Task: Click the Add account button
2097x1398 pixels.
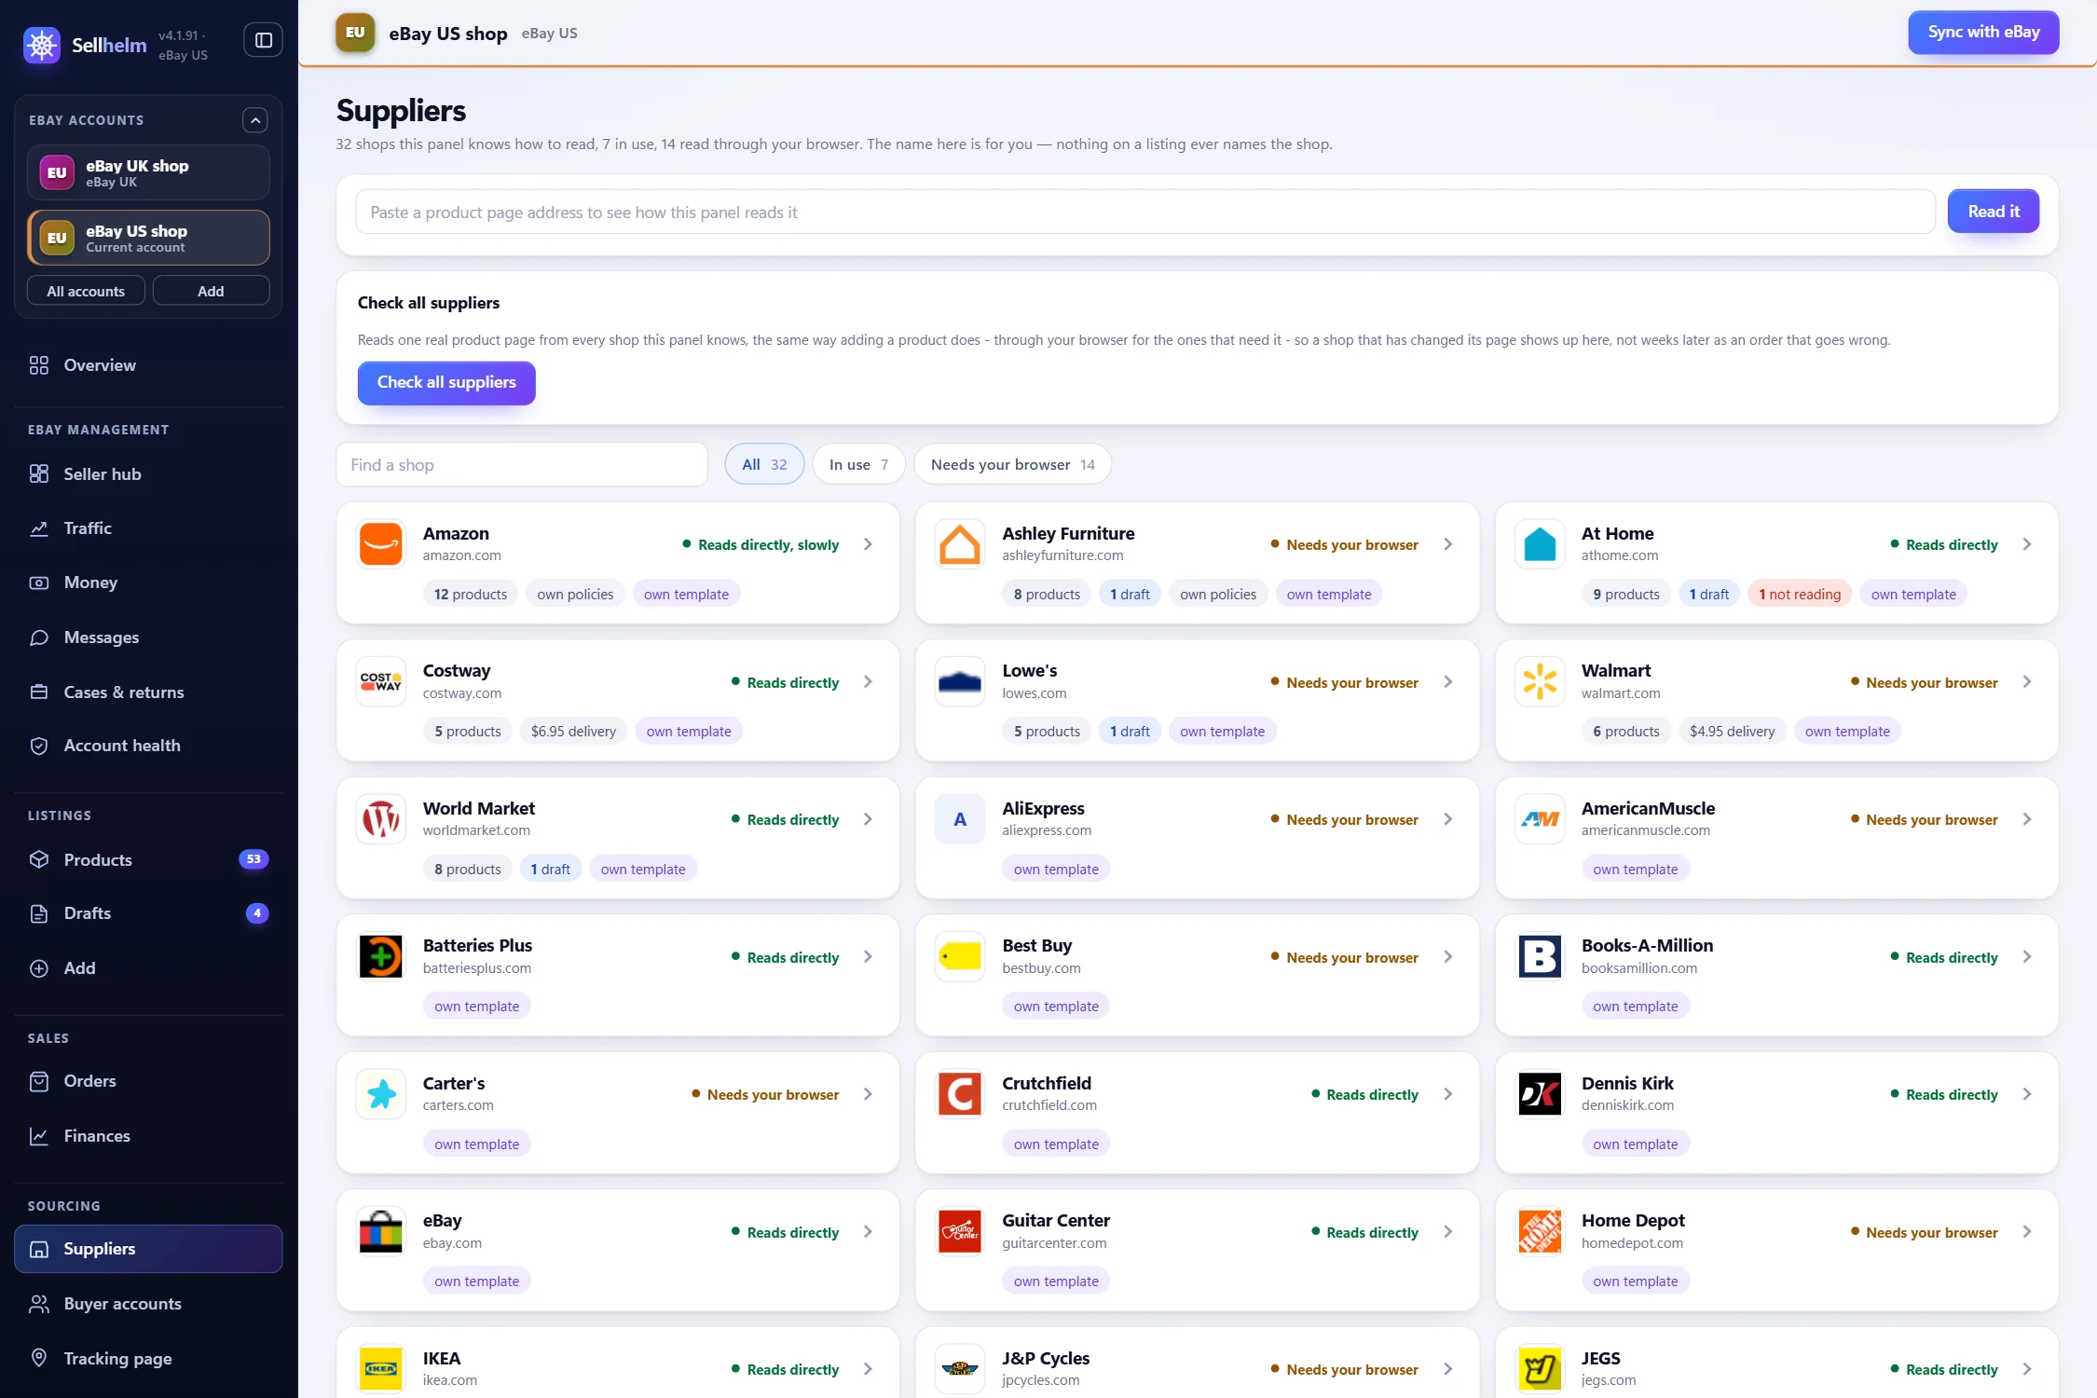Action: (211, 291)
